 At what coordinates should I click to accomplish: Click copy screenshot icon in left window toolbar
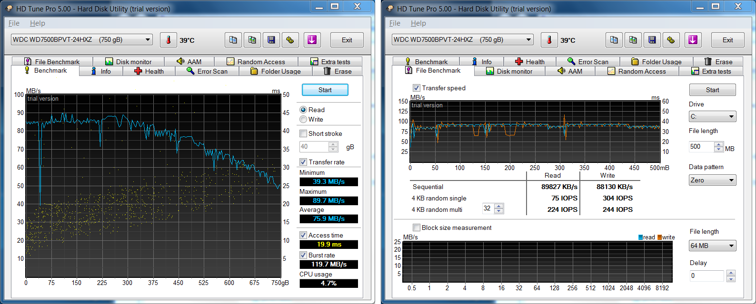[252, 40]
